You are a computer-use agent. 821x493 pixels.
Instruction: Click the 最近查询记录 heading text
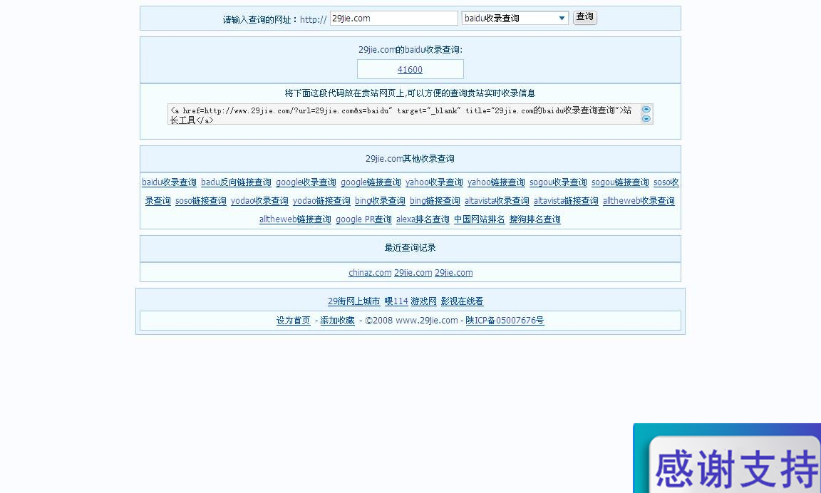point(410,247)
